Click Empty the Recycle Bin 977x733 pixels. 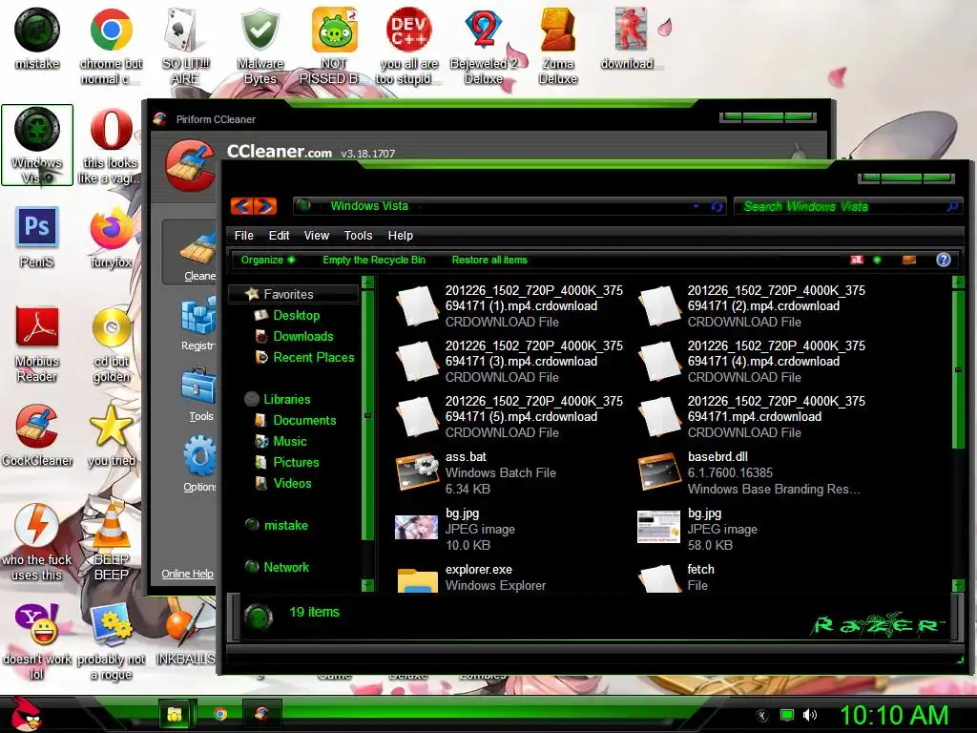(374, 260)
